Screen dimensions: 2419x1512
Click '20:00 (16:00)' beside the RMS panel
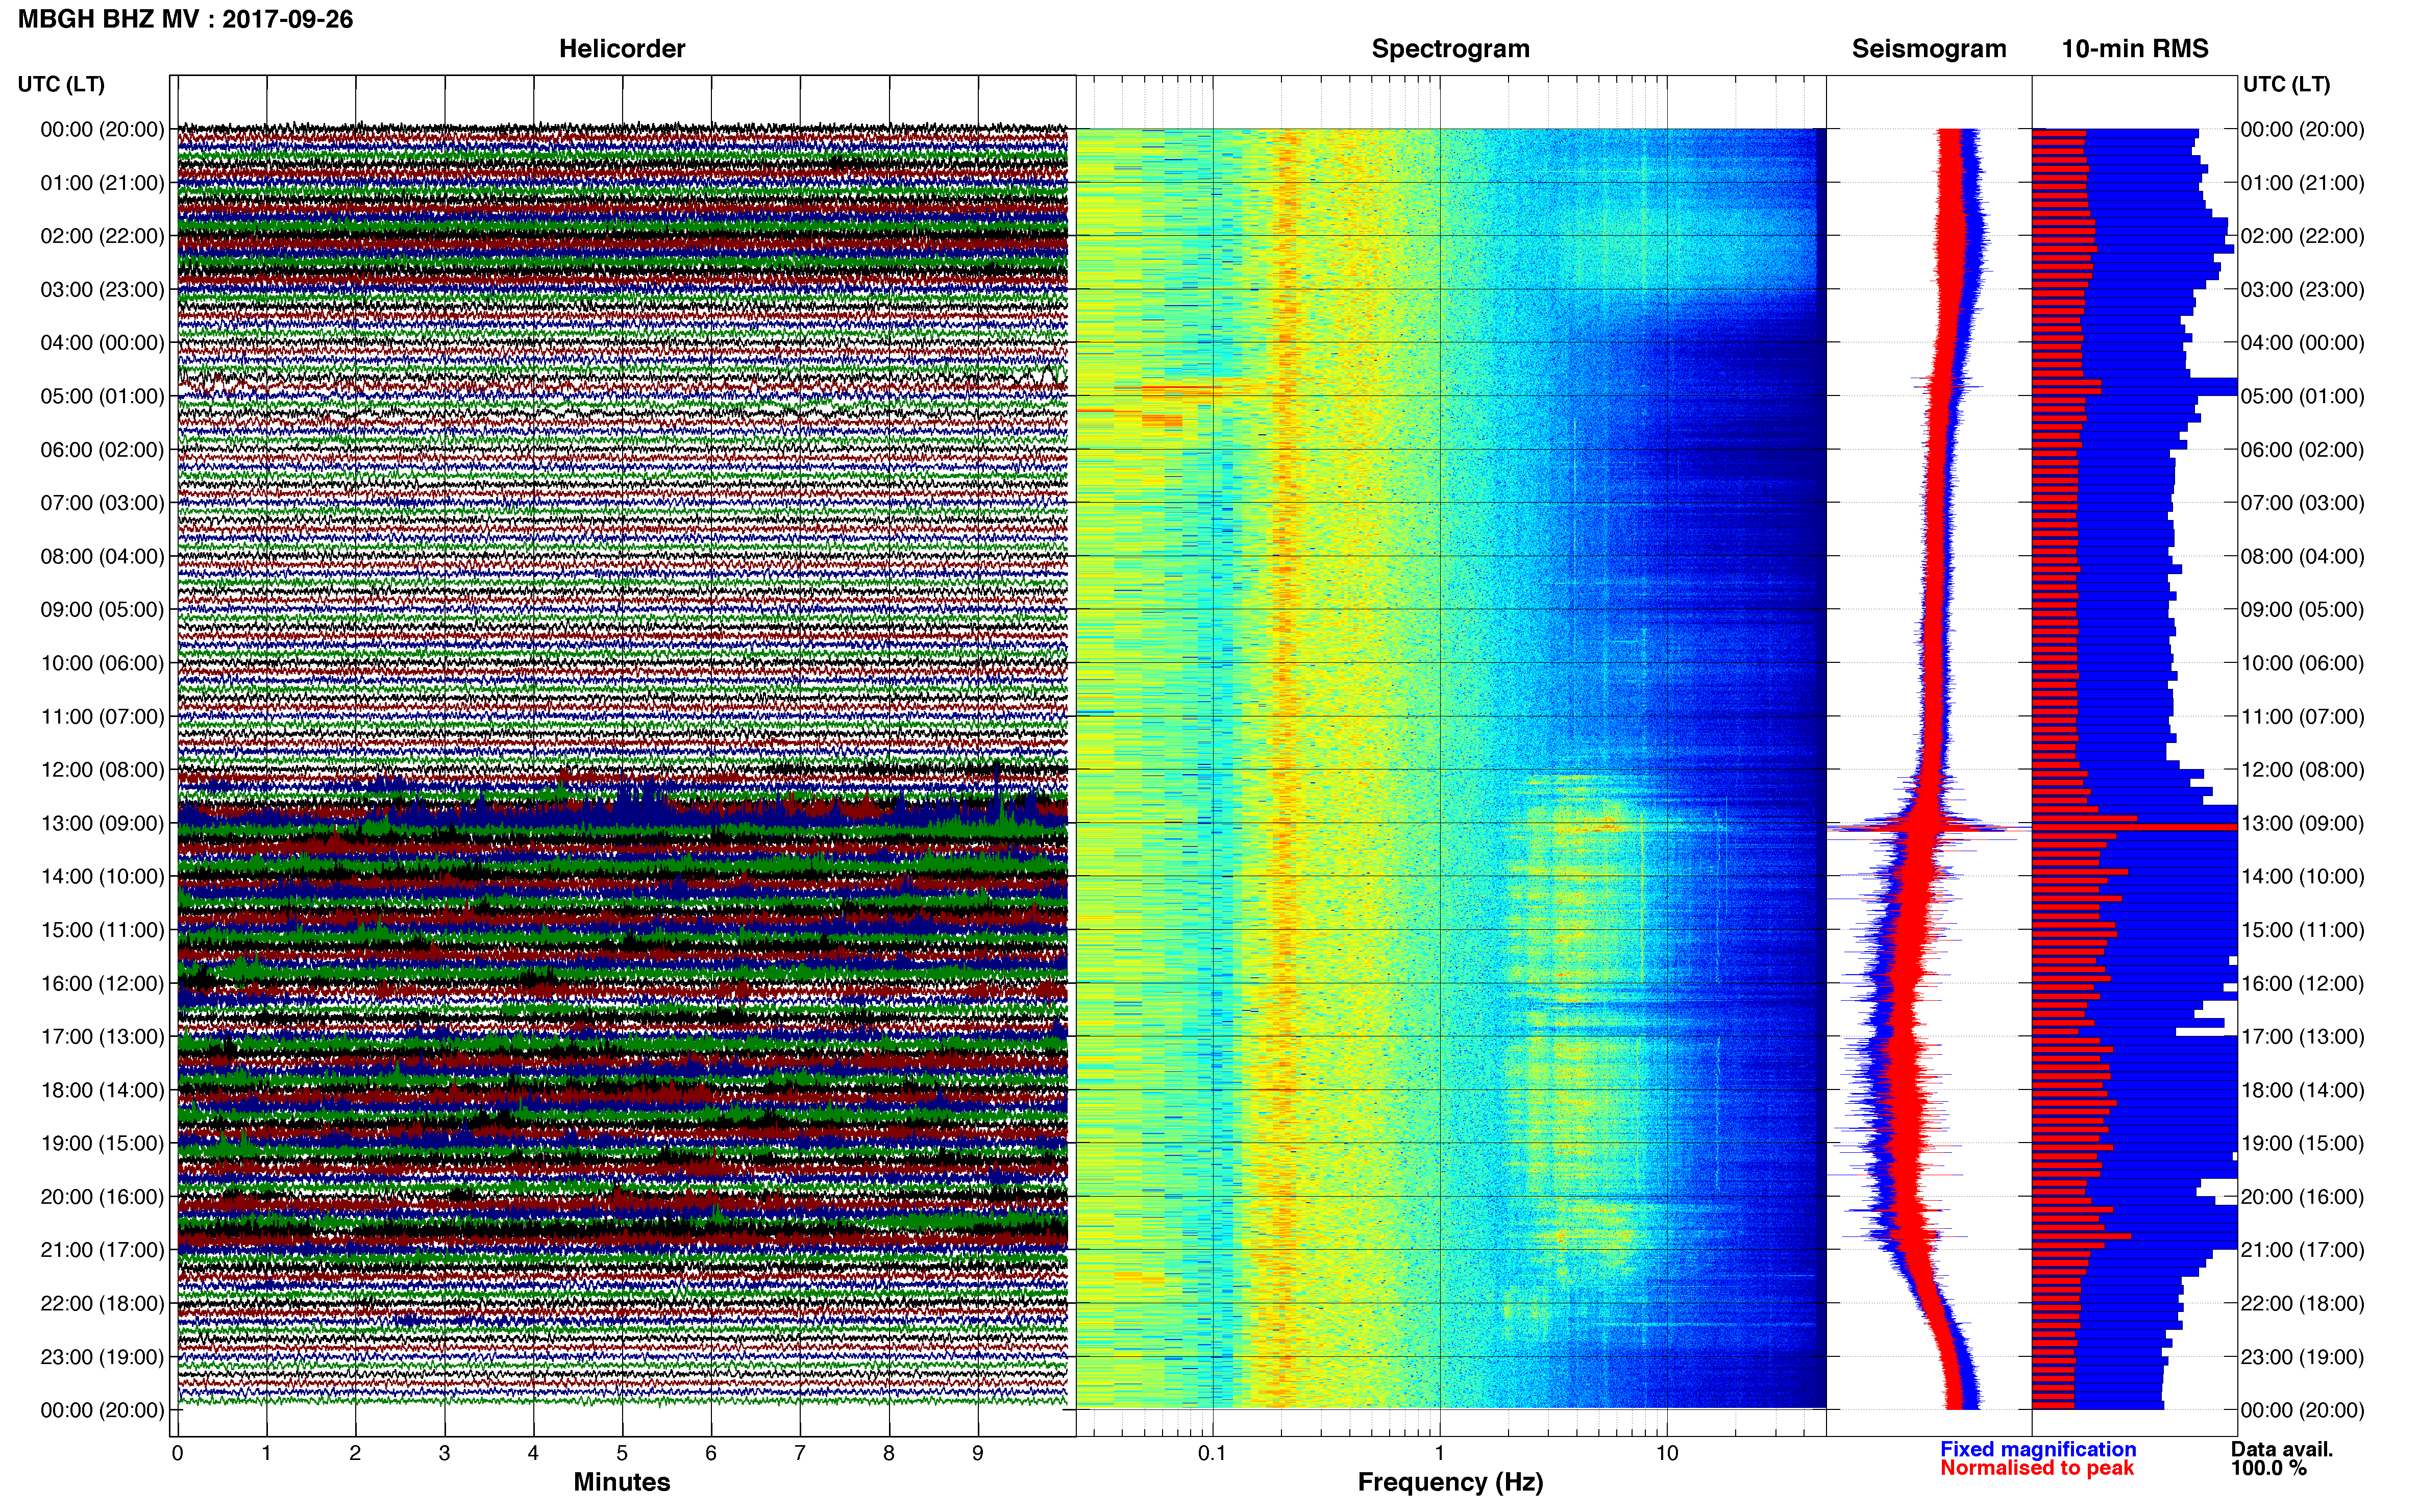click(2302, 1197)
